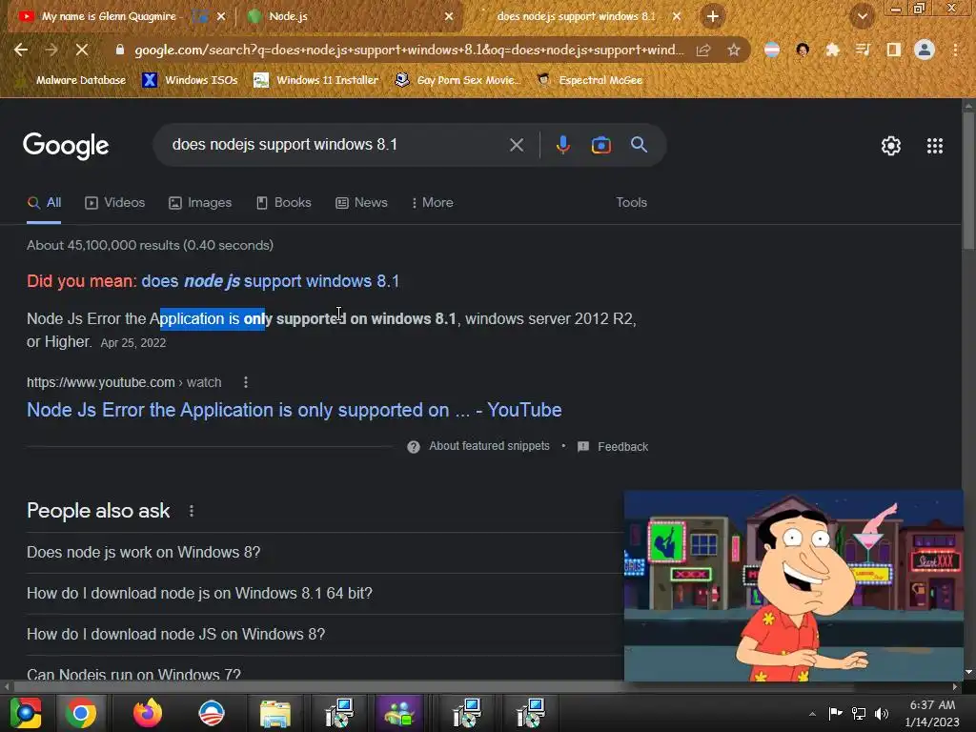Open the YouTube result's three-dot options
The image size is (976, 732).
tap(246, 382)
